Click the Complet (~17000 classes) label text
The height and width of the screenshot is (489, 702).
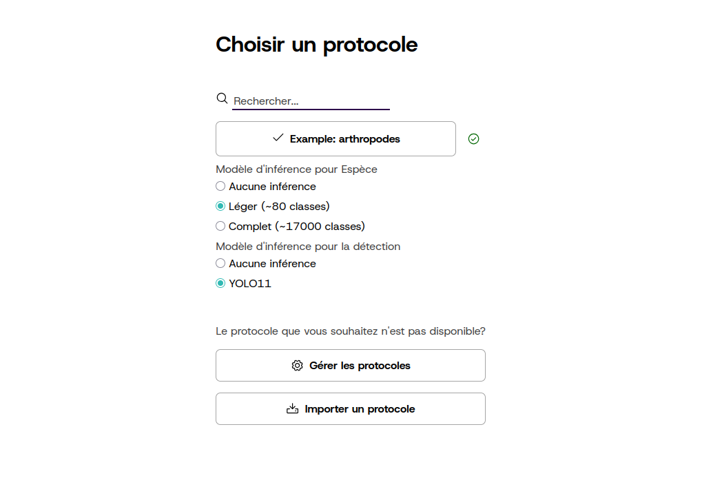(297, 227)
